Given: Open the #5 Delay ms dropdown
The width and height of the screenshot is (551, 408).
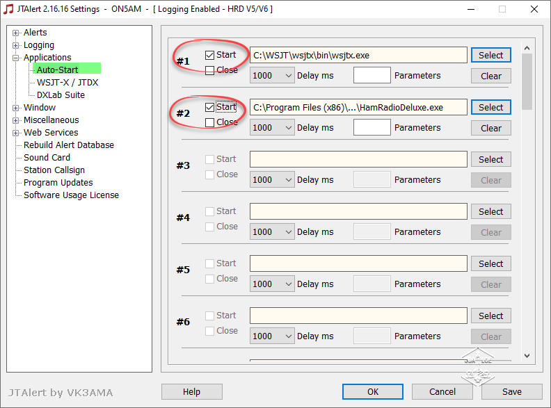Looking at the screenshot, I should point(272,284).
